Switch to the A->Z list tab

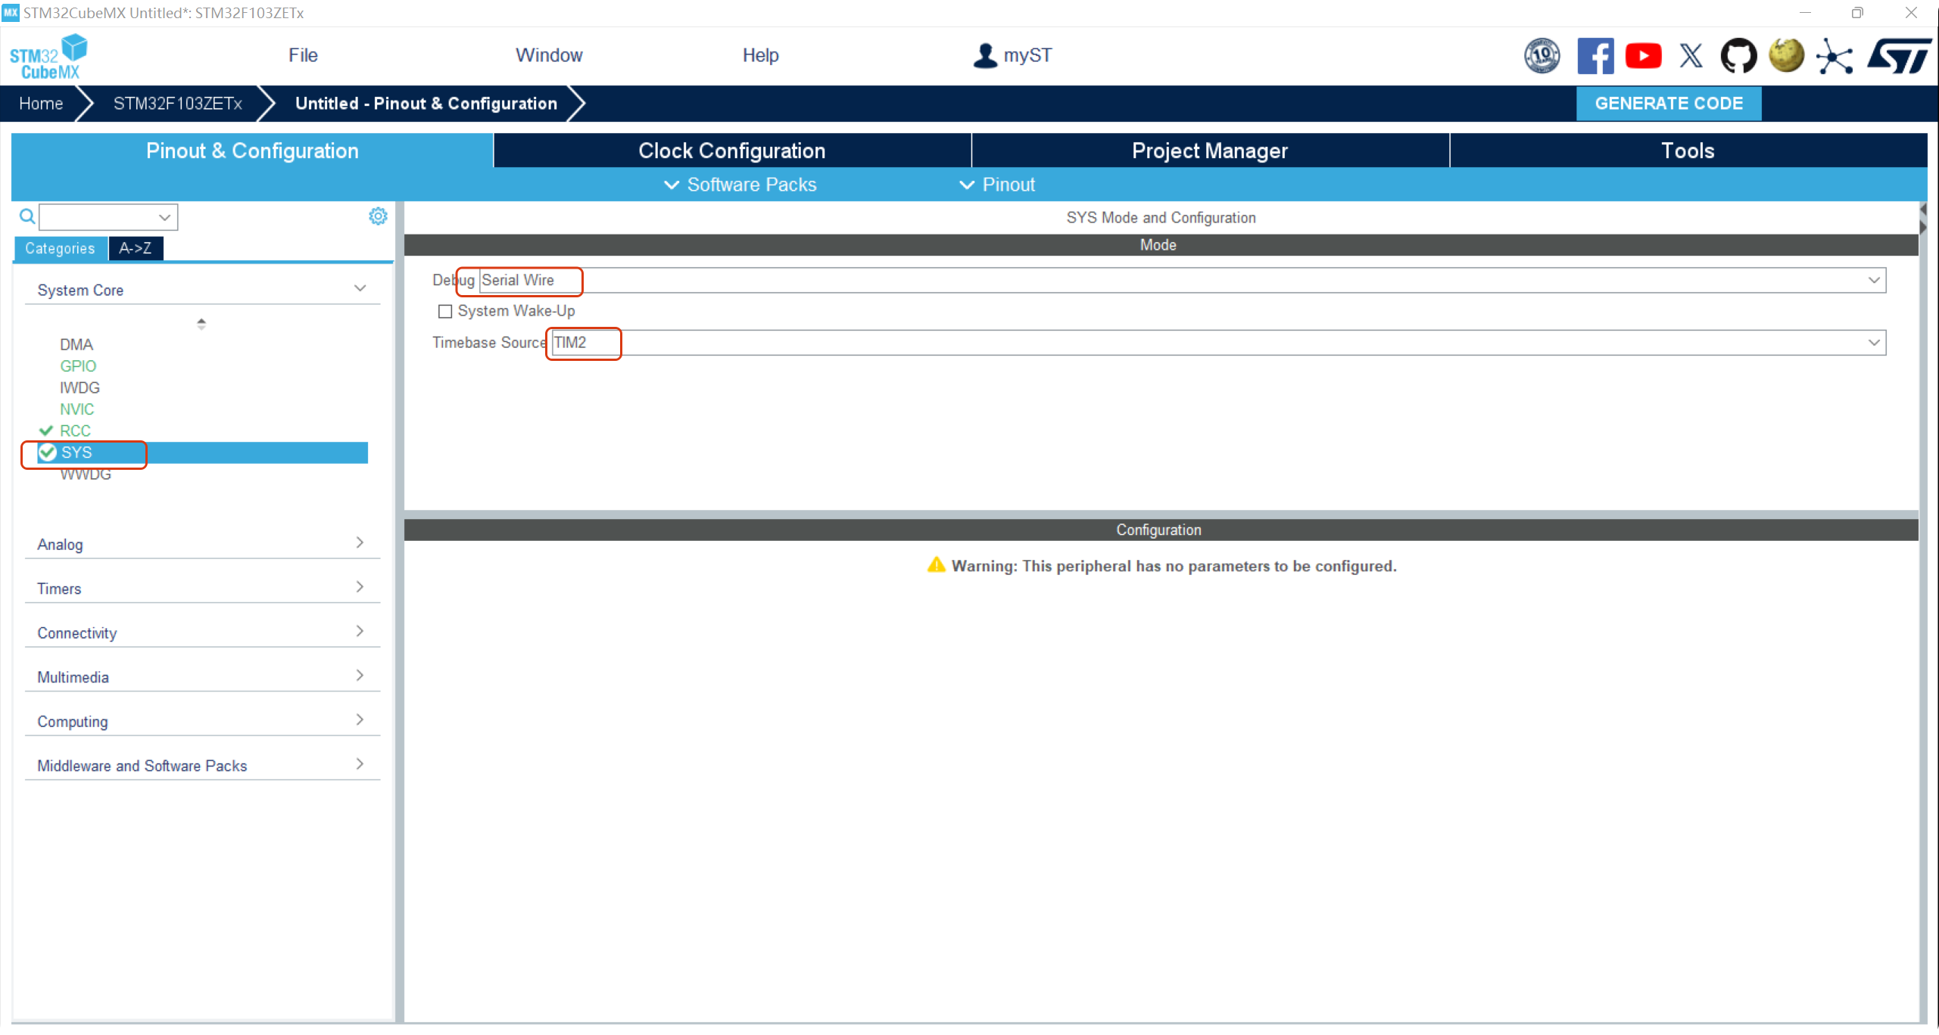[135, 248]
